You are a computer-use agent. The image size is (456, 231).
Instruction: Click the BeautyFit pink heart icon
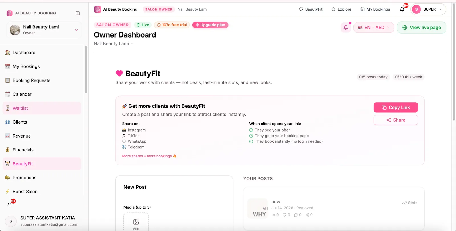pyautogui.click(x=119, y=74)
